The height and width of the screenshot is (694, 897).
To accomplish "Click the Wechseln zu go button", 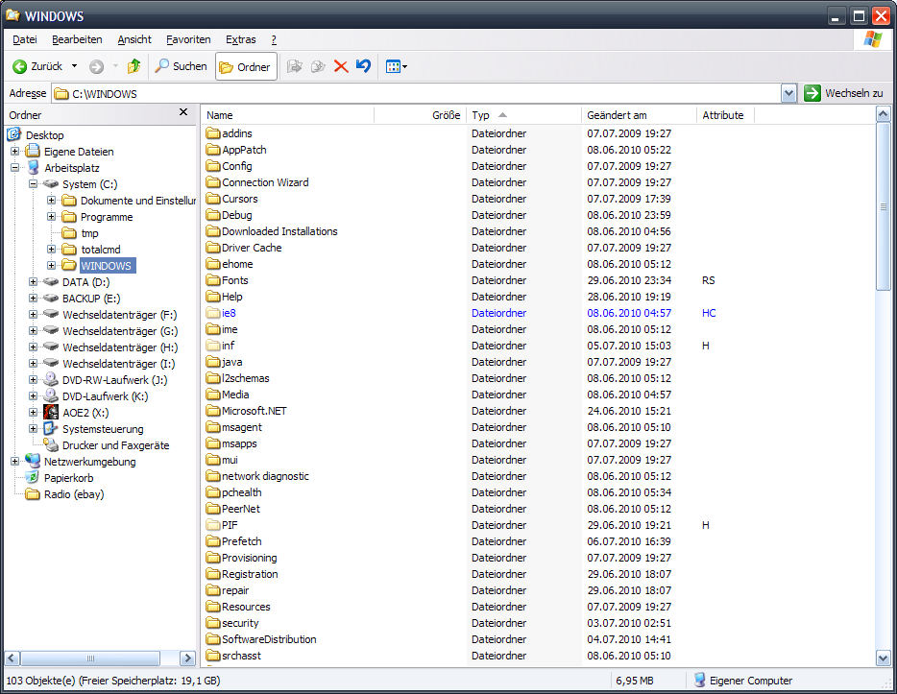I will click(x=844, y=93).
